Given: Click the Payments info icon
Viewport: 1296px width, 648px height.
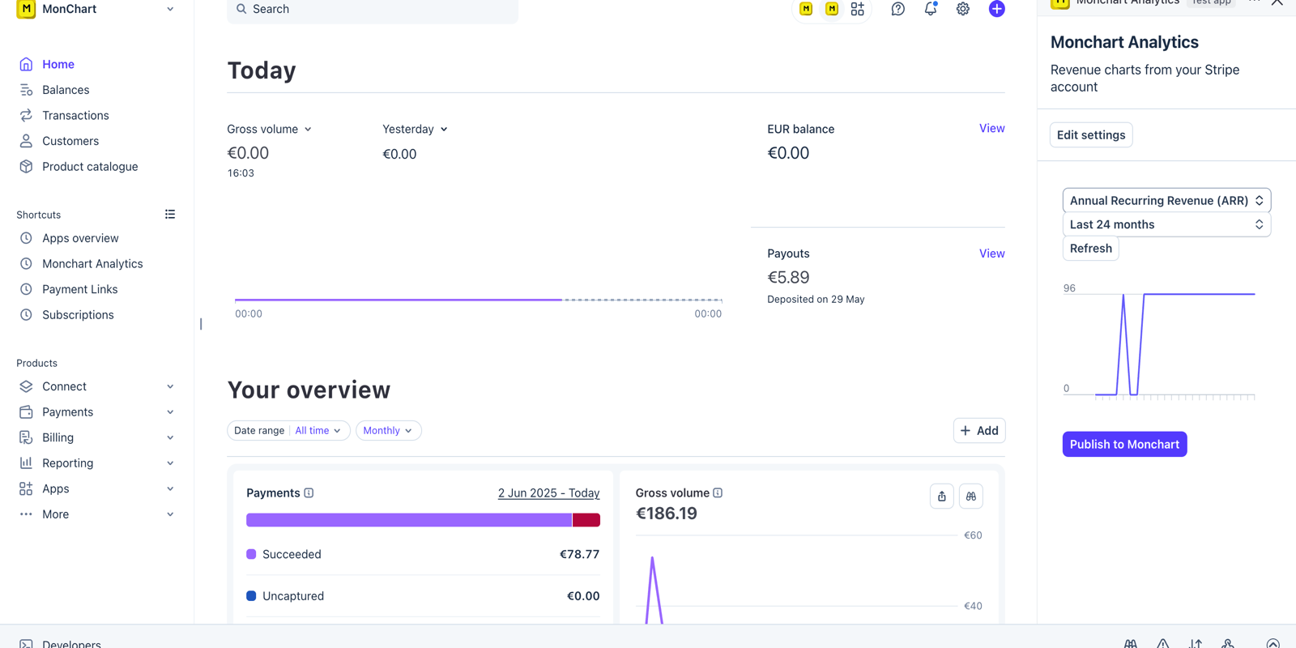Looking at the screenshot, I should coord(309,493).
